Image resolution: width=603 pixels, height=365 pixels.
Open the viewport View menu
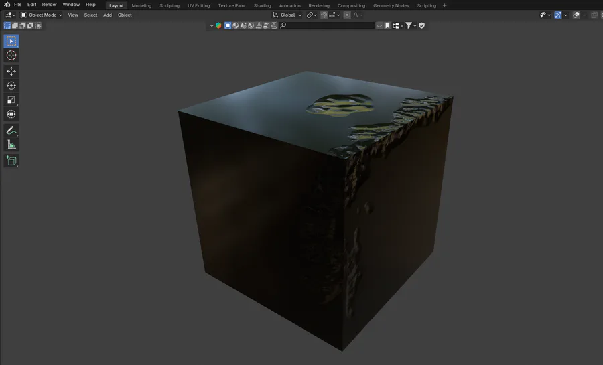(x=73, y=15)
